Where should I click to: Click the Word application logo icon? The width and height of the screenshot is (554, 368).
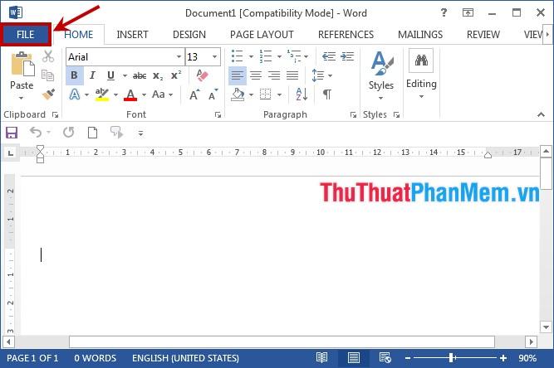16,12
